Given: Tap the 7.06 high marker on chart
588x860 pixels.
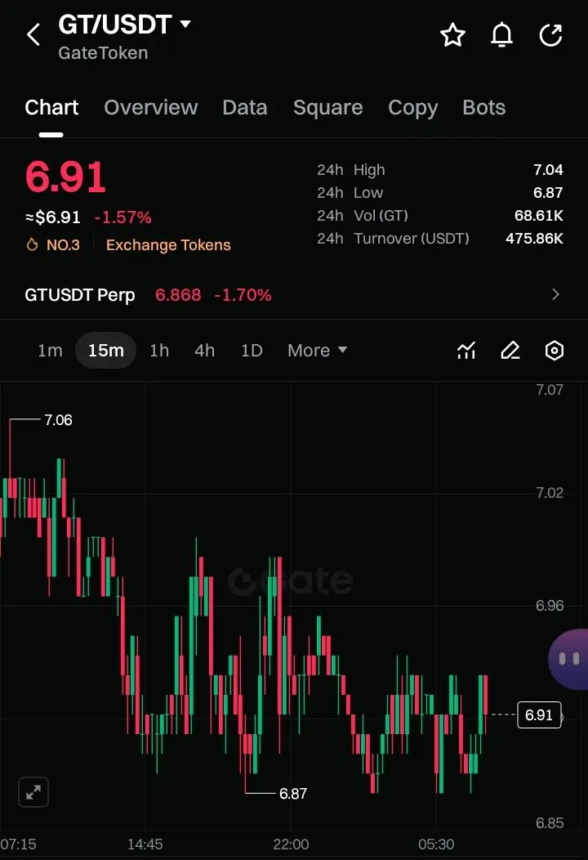Looking at the screenshot, I should [58, 420].
